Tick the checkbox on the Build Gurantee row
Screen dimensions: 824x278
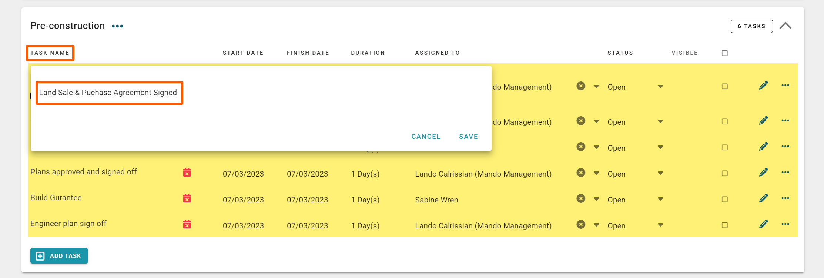[724, 199]
